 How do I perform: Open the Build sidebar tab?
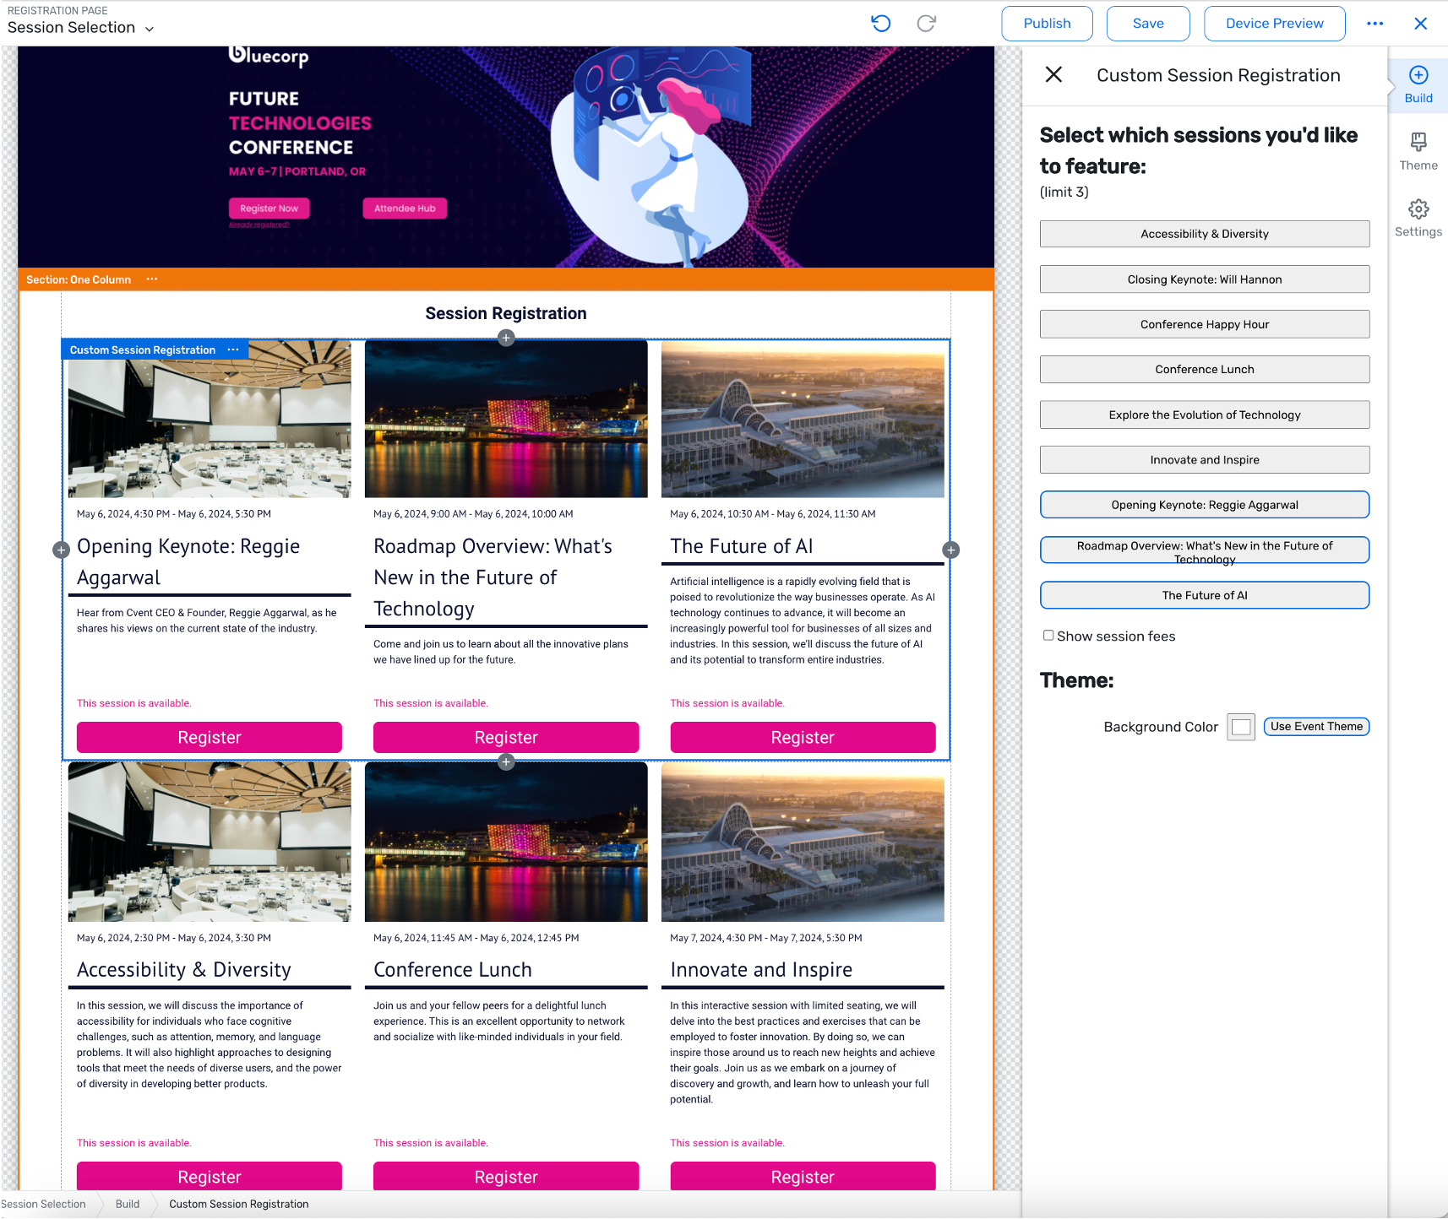[x=1418, y=84]
